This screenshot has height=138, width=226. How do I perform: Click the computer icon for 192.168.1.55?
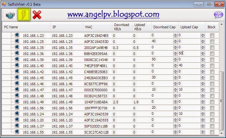[17, 132]
